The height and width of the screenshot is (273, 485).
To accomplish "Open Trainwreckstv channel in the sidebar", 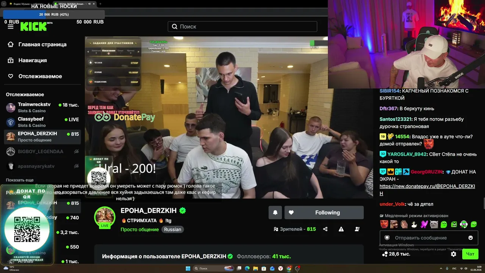I will point(42,107).
